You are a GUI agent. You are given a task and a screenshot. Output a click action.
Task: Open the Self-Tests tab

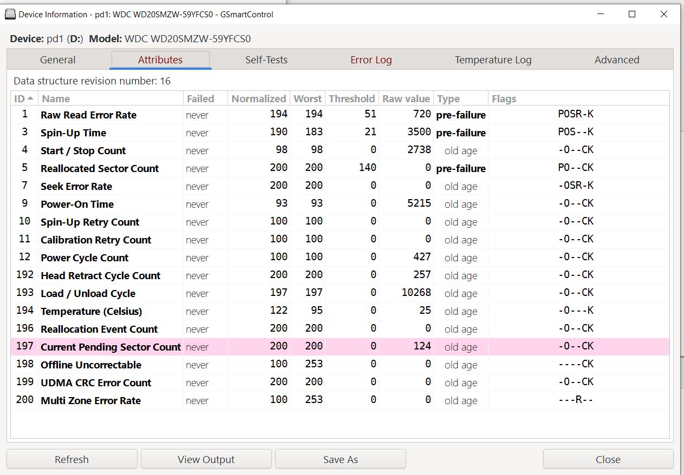coord(266,60)
